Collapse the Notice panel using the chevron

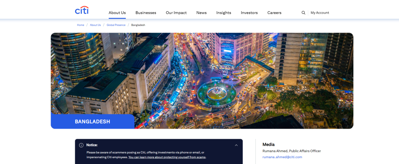pyautogui.click(x=236, y=145)
